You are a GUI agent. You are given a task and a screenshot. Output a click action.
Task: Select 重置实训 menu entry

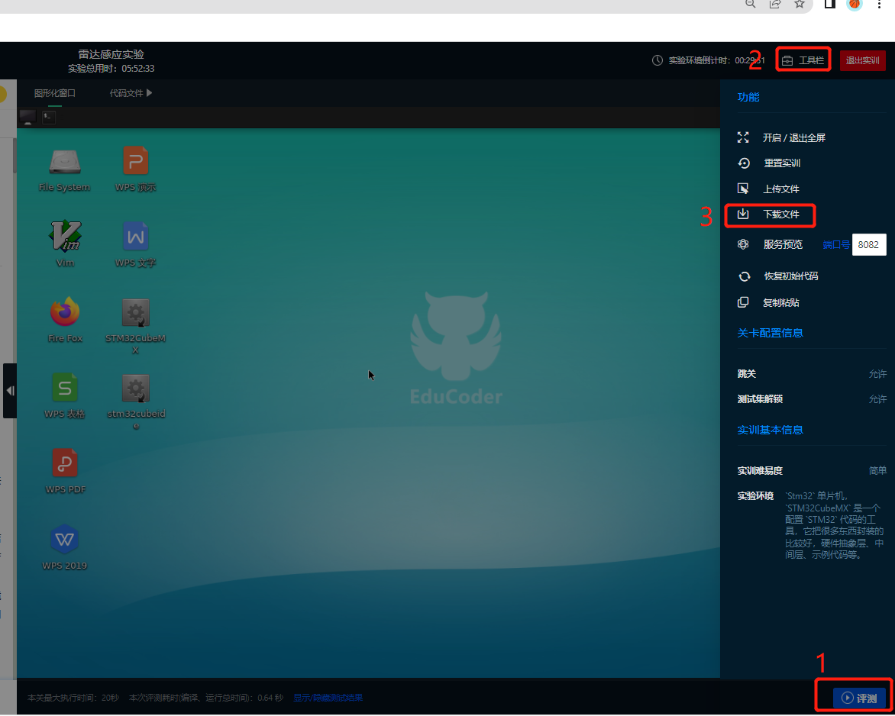click(782, 163)
